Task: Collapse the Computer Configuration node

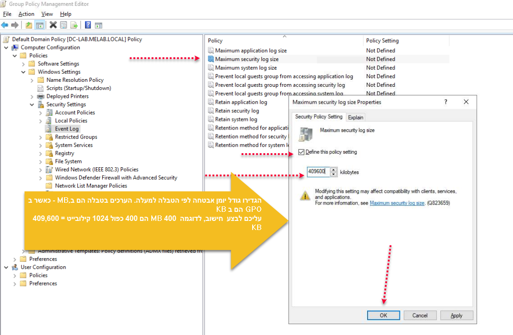Action: click(x=6, y=48)
